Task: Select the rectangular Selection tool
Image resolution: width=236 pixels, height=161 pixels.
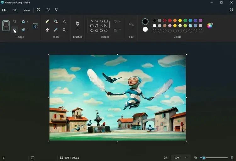Action: pyautogui.click(x=6, y=24)
